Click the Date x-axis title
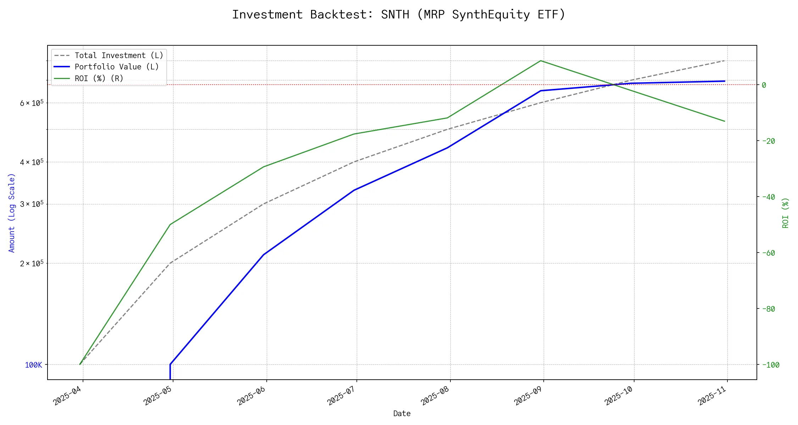Viewport: 798px width, 425px height. pyautogui.click(x=402, y=413)
